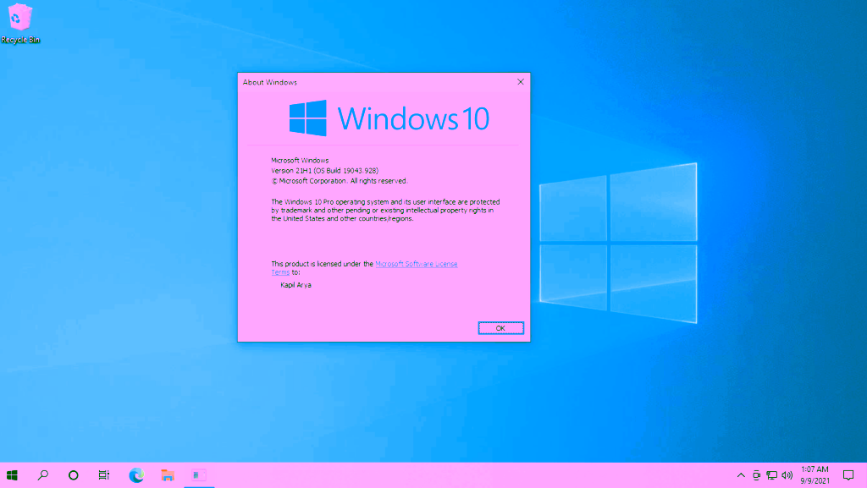Close the About Windows dialog
The image size is (867, 488).
(520, 82)
